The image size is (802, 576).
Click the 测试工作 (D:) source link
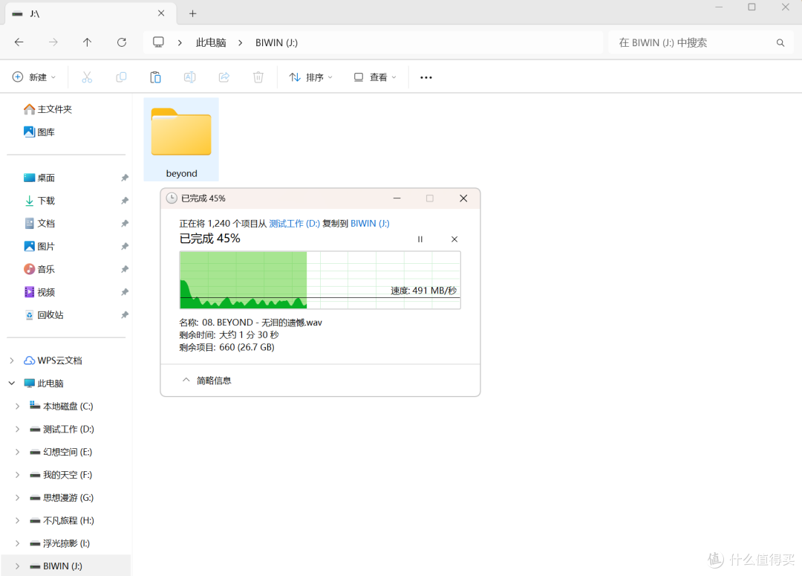[295, 223]
